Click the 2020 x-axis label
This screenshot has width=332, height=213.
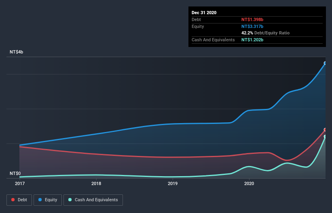(249, 183)
